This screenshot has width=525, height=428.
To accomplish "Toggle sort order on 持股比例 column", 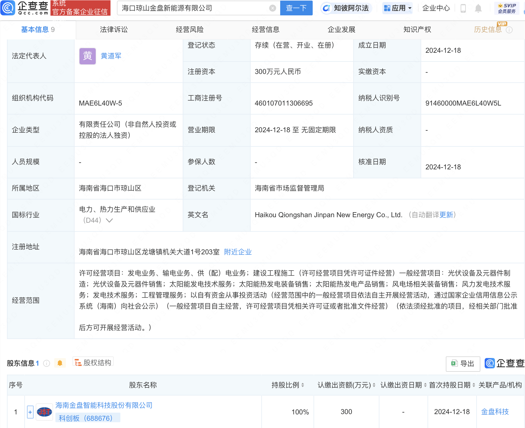I will (303, 385).
